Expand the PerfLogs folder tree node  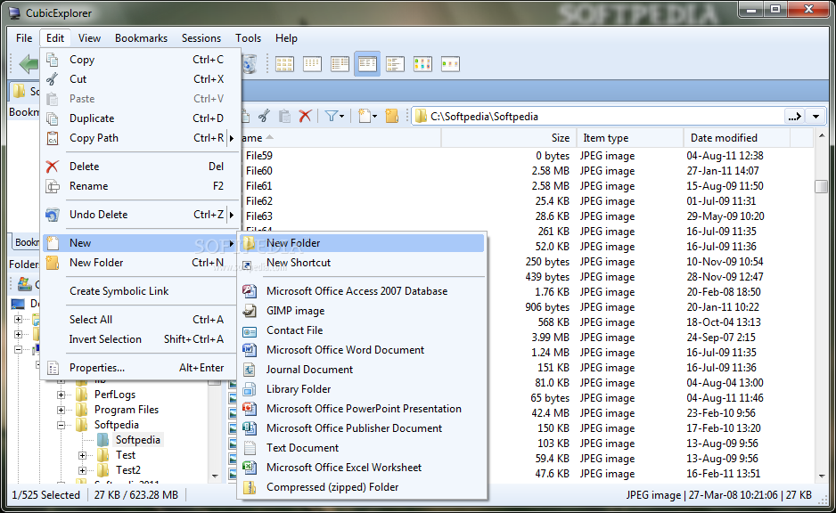(61, 395)
